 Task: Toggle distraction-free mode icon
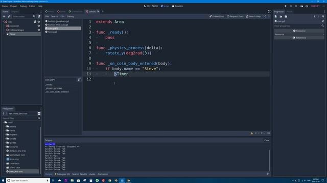point(269,12)
